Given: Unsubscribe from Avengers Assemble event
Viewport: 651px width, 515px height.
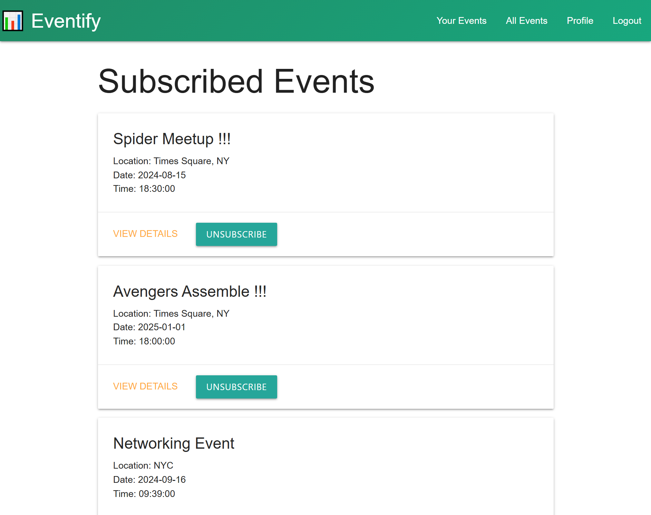Looking at the screenshot, I should (236, 387).
